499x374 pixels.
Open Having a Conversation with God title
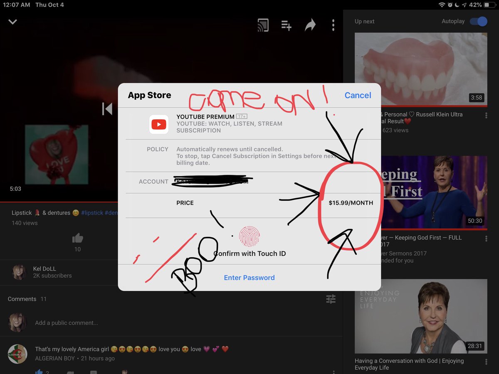coord(409,364)
